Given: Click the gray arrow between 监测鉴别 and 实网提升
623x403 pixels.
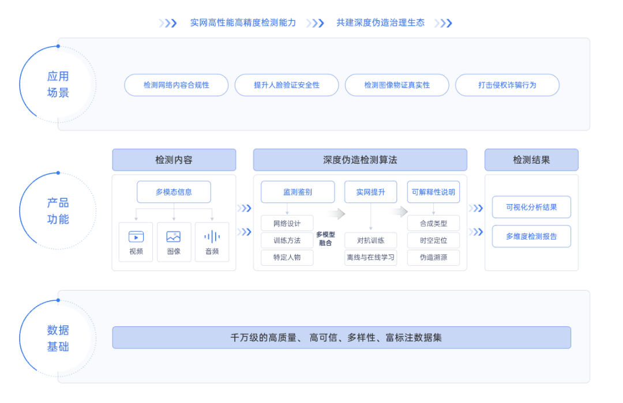Looking at the screenshot, I should pos(337,214).
